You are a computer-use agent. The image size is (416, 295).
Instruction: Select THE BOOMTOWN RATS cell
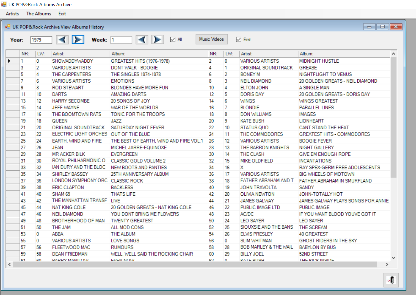[80, 114]
